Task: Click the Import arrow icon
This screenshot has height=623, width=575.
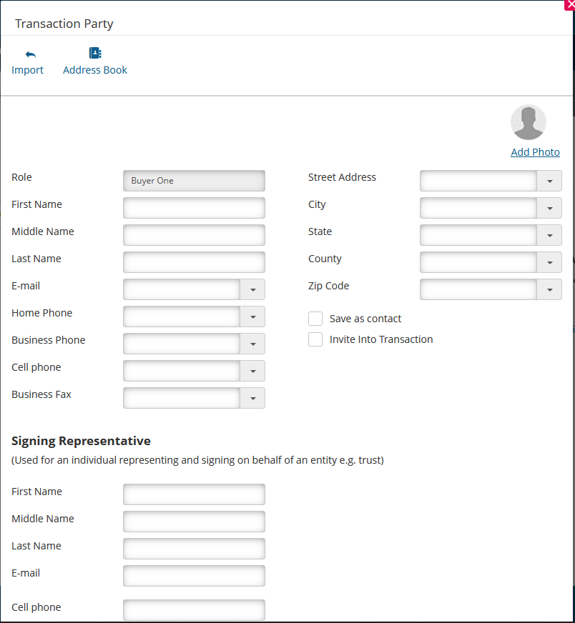Action: click(x=29, y=53)
